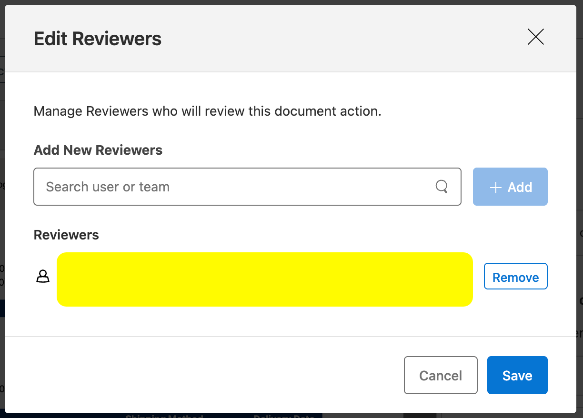Remove the highlighted reviewer from the list

515,276
